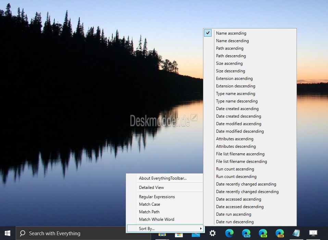Open the Windows Start menu

(8, 233)
